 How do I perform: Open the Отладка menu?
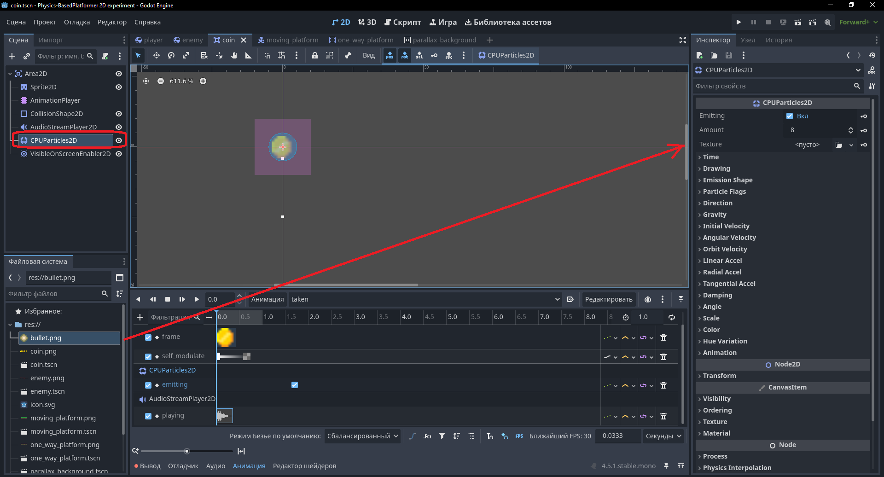77,22
